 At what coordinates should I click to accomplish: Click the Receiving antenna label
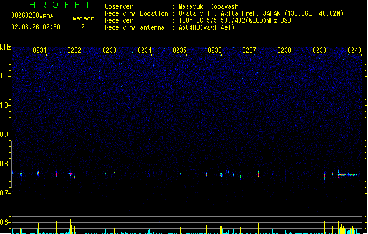pos(135,27)
